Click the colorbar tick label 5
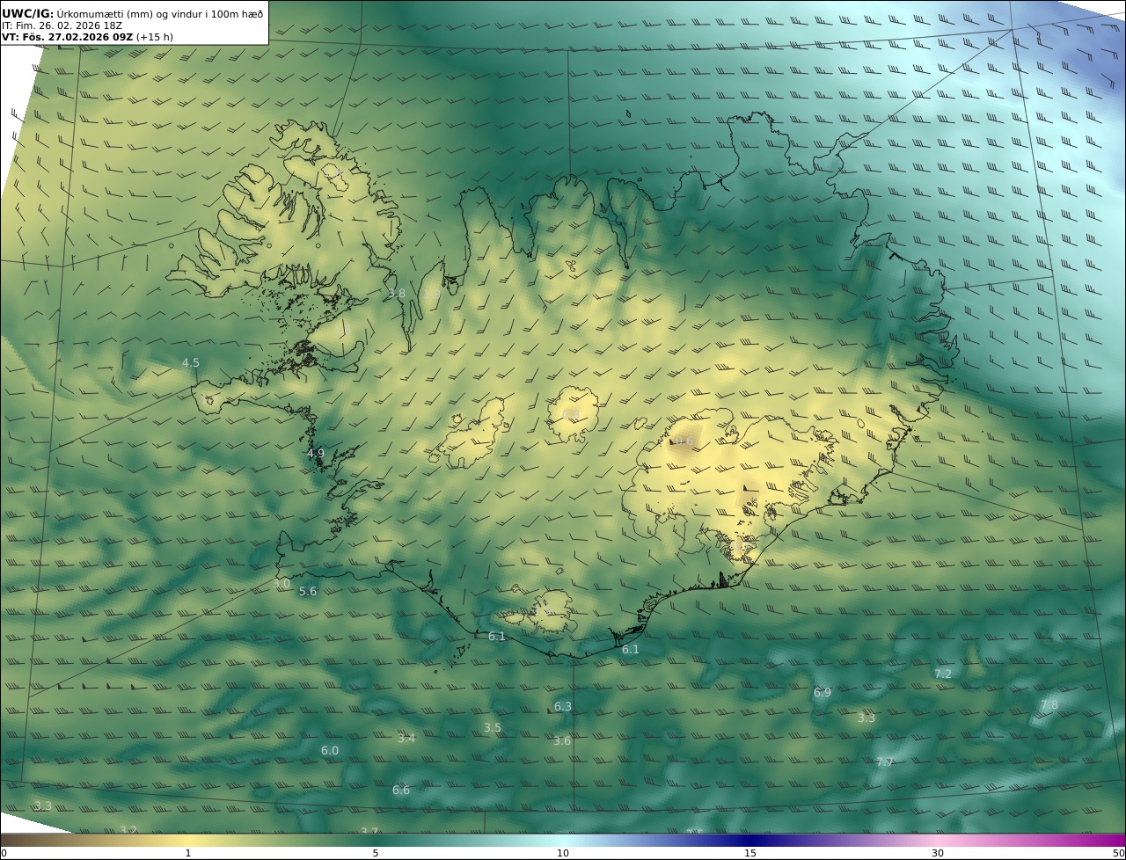Viewport: 1126px width, 860px height. (376, 853)
